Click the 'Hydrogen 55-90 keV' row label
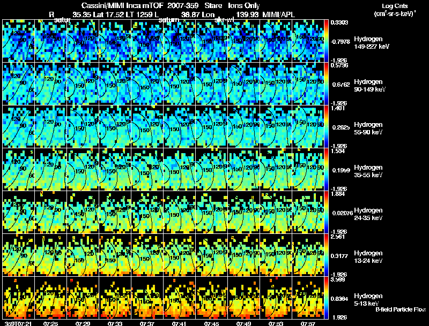The width and height of the screenshot is (429, 326). pyautogui.click(x=368, y=128)
